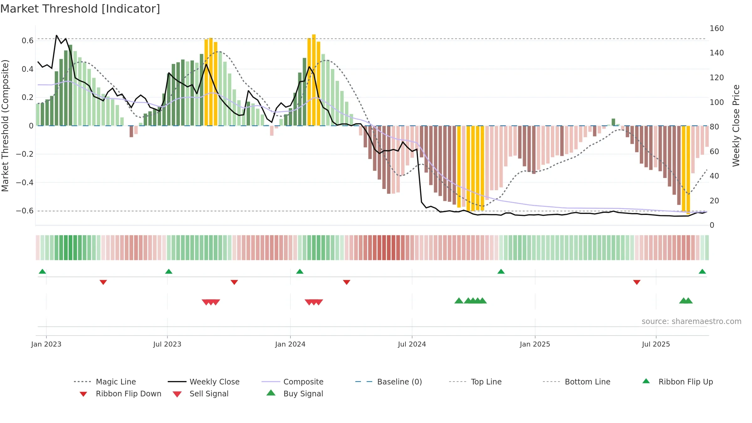This screenshot has height=423, width=752.
Task: Click the Jan 2025 x-axis label
Action: click(535, 344)
